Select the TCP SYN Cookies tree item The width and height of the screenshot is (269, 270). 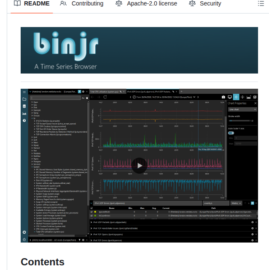pyautogui.click(x=51, y=126)
